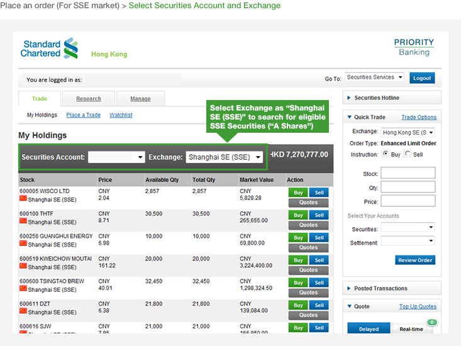Open the Shanghai SE (SSE) Exchange dropdown
This screenshot has height=346, width=461.
coord(225,157)
